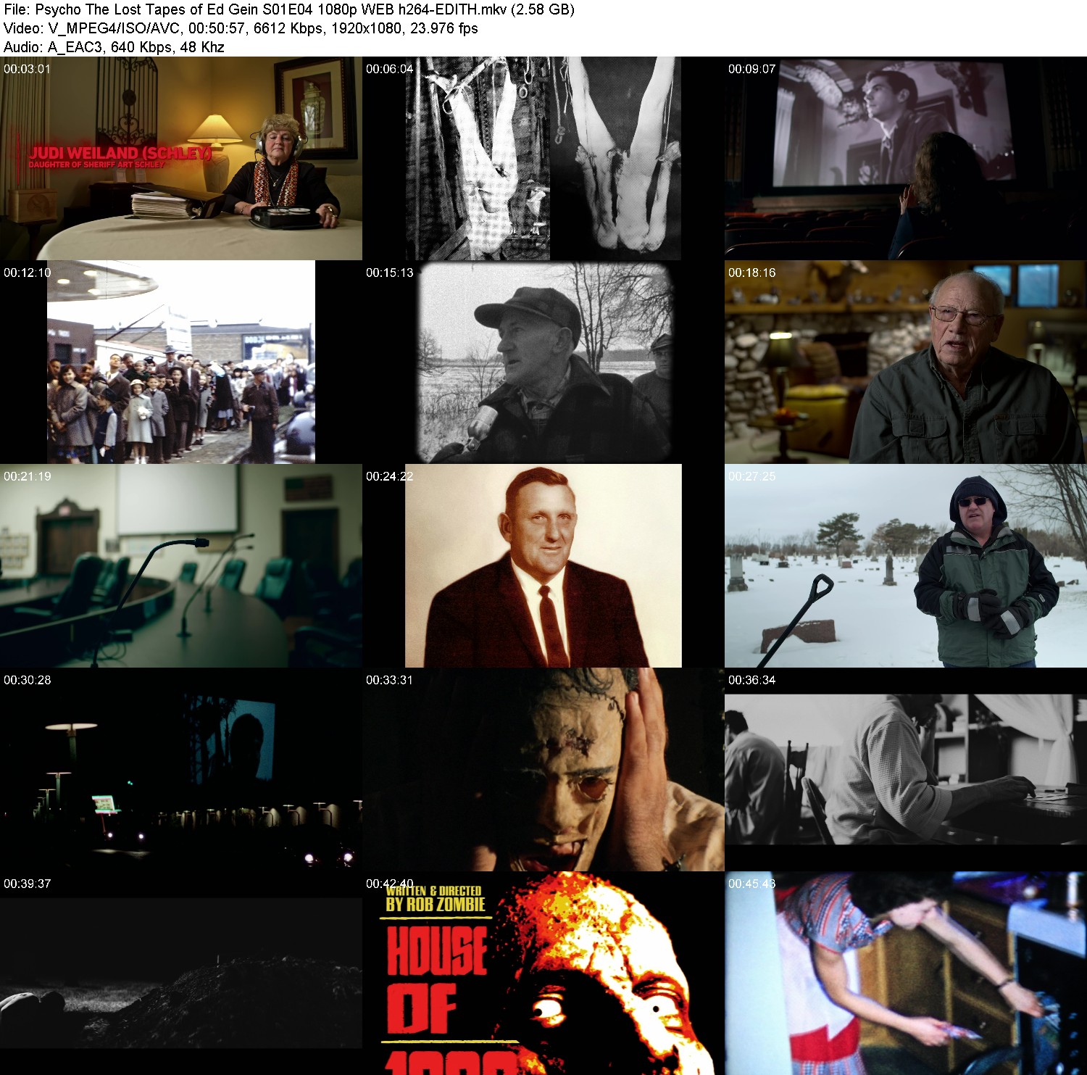The image size is (1087, 1075).
Task: Click the 00:03:01 timestamp
Action: coord(27,69)
